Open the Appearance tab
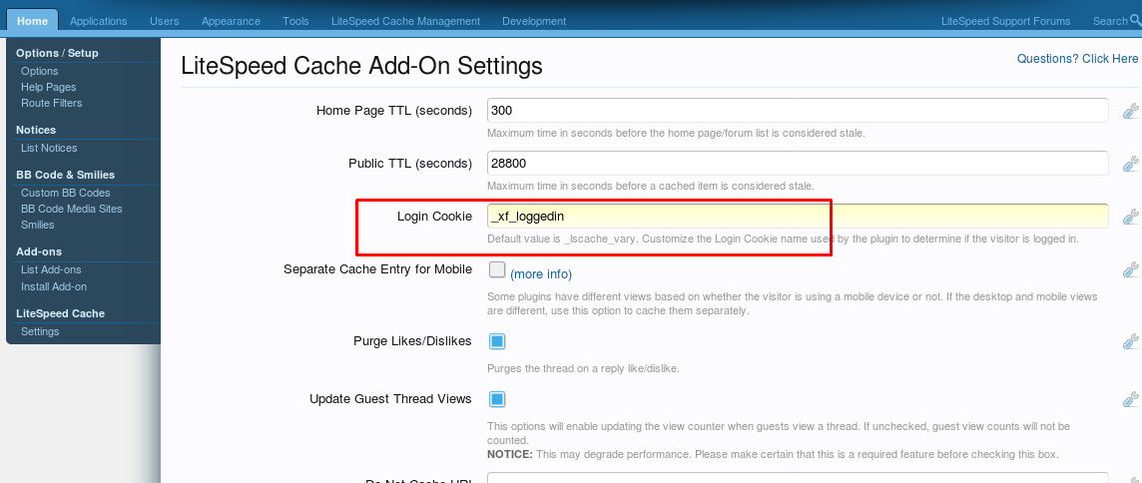 pos(231,21)
